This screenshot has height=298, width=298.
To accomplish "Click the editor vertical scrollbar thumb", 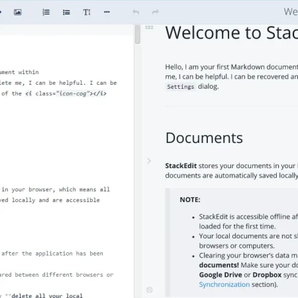I will [x=138, y=34].
